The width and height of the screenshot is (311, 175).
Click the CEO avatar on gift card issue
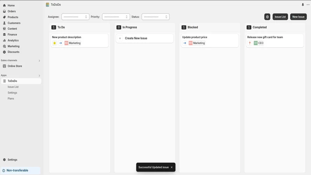point(255,43)
